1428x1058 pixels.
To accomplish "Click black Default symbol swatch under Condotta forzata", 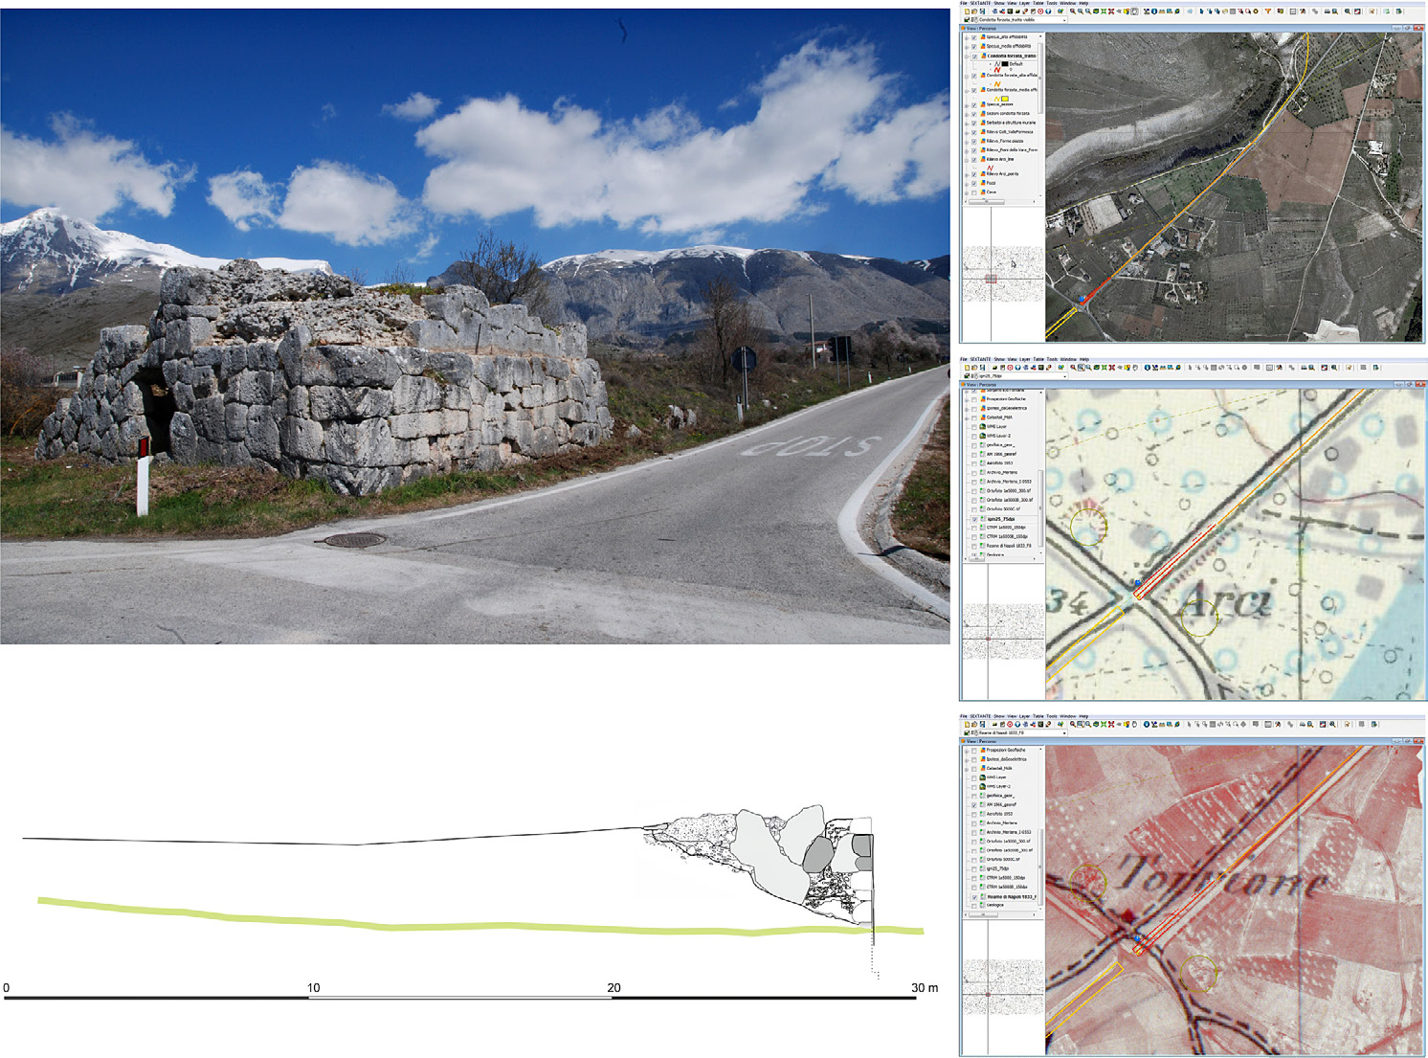I will (1005, 63).
